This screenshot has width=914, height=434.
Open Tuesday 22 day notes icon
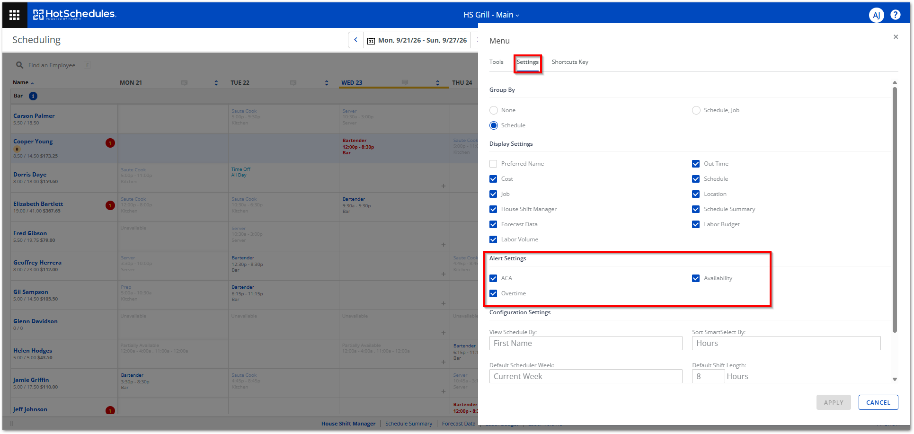[293, 83]
